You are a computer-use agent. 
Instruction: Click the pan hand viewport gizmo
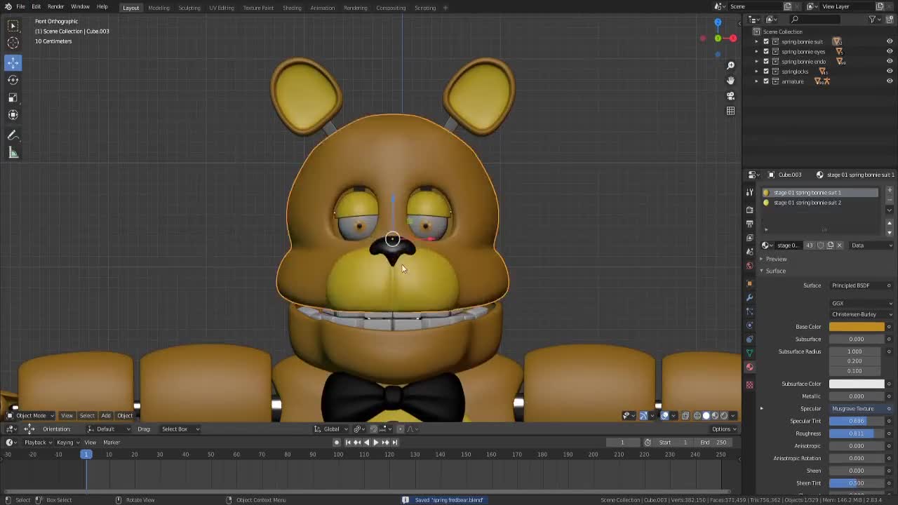point(730,80)
